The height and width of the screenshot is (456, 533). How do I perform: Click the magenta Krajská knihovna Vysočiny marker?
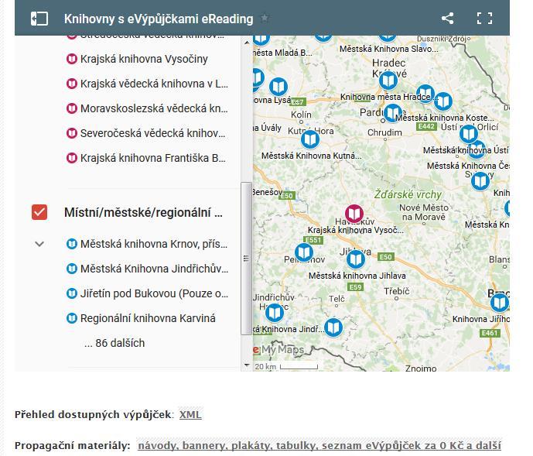(x=354, y=214)
